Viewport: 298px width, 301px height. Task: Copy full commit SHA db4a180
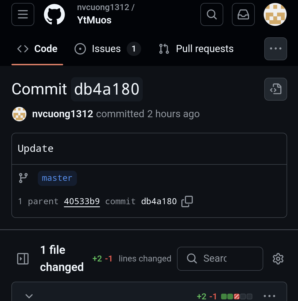tap(187, 201)
